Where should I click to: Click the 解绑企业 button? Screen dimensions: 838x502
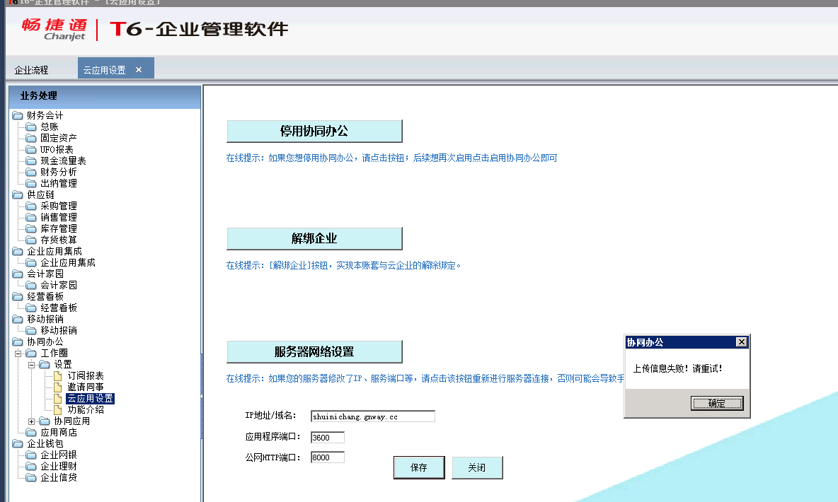point(314,238)
